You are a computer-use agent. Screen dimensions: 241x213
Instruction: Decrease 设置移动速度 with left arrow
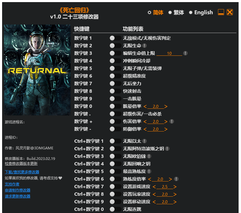[x=154, y=202]
